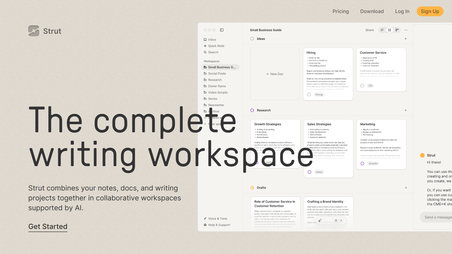Click the Send a message field

(x=436, y=217)
